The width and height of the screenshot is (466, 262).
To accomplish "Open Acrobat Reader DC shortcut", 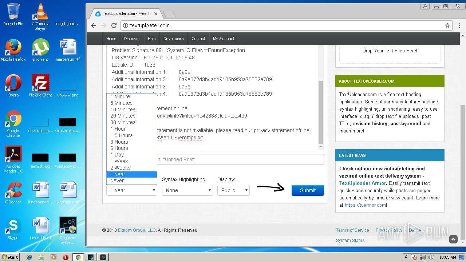I will [x=13, y=159].
